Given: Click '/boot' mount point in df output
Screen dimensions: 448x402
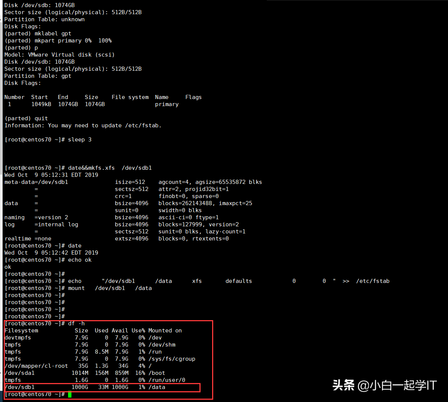Looking at the screenshot, I should tap(157, 373).
